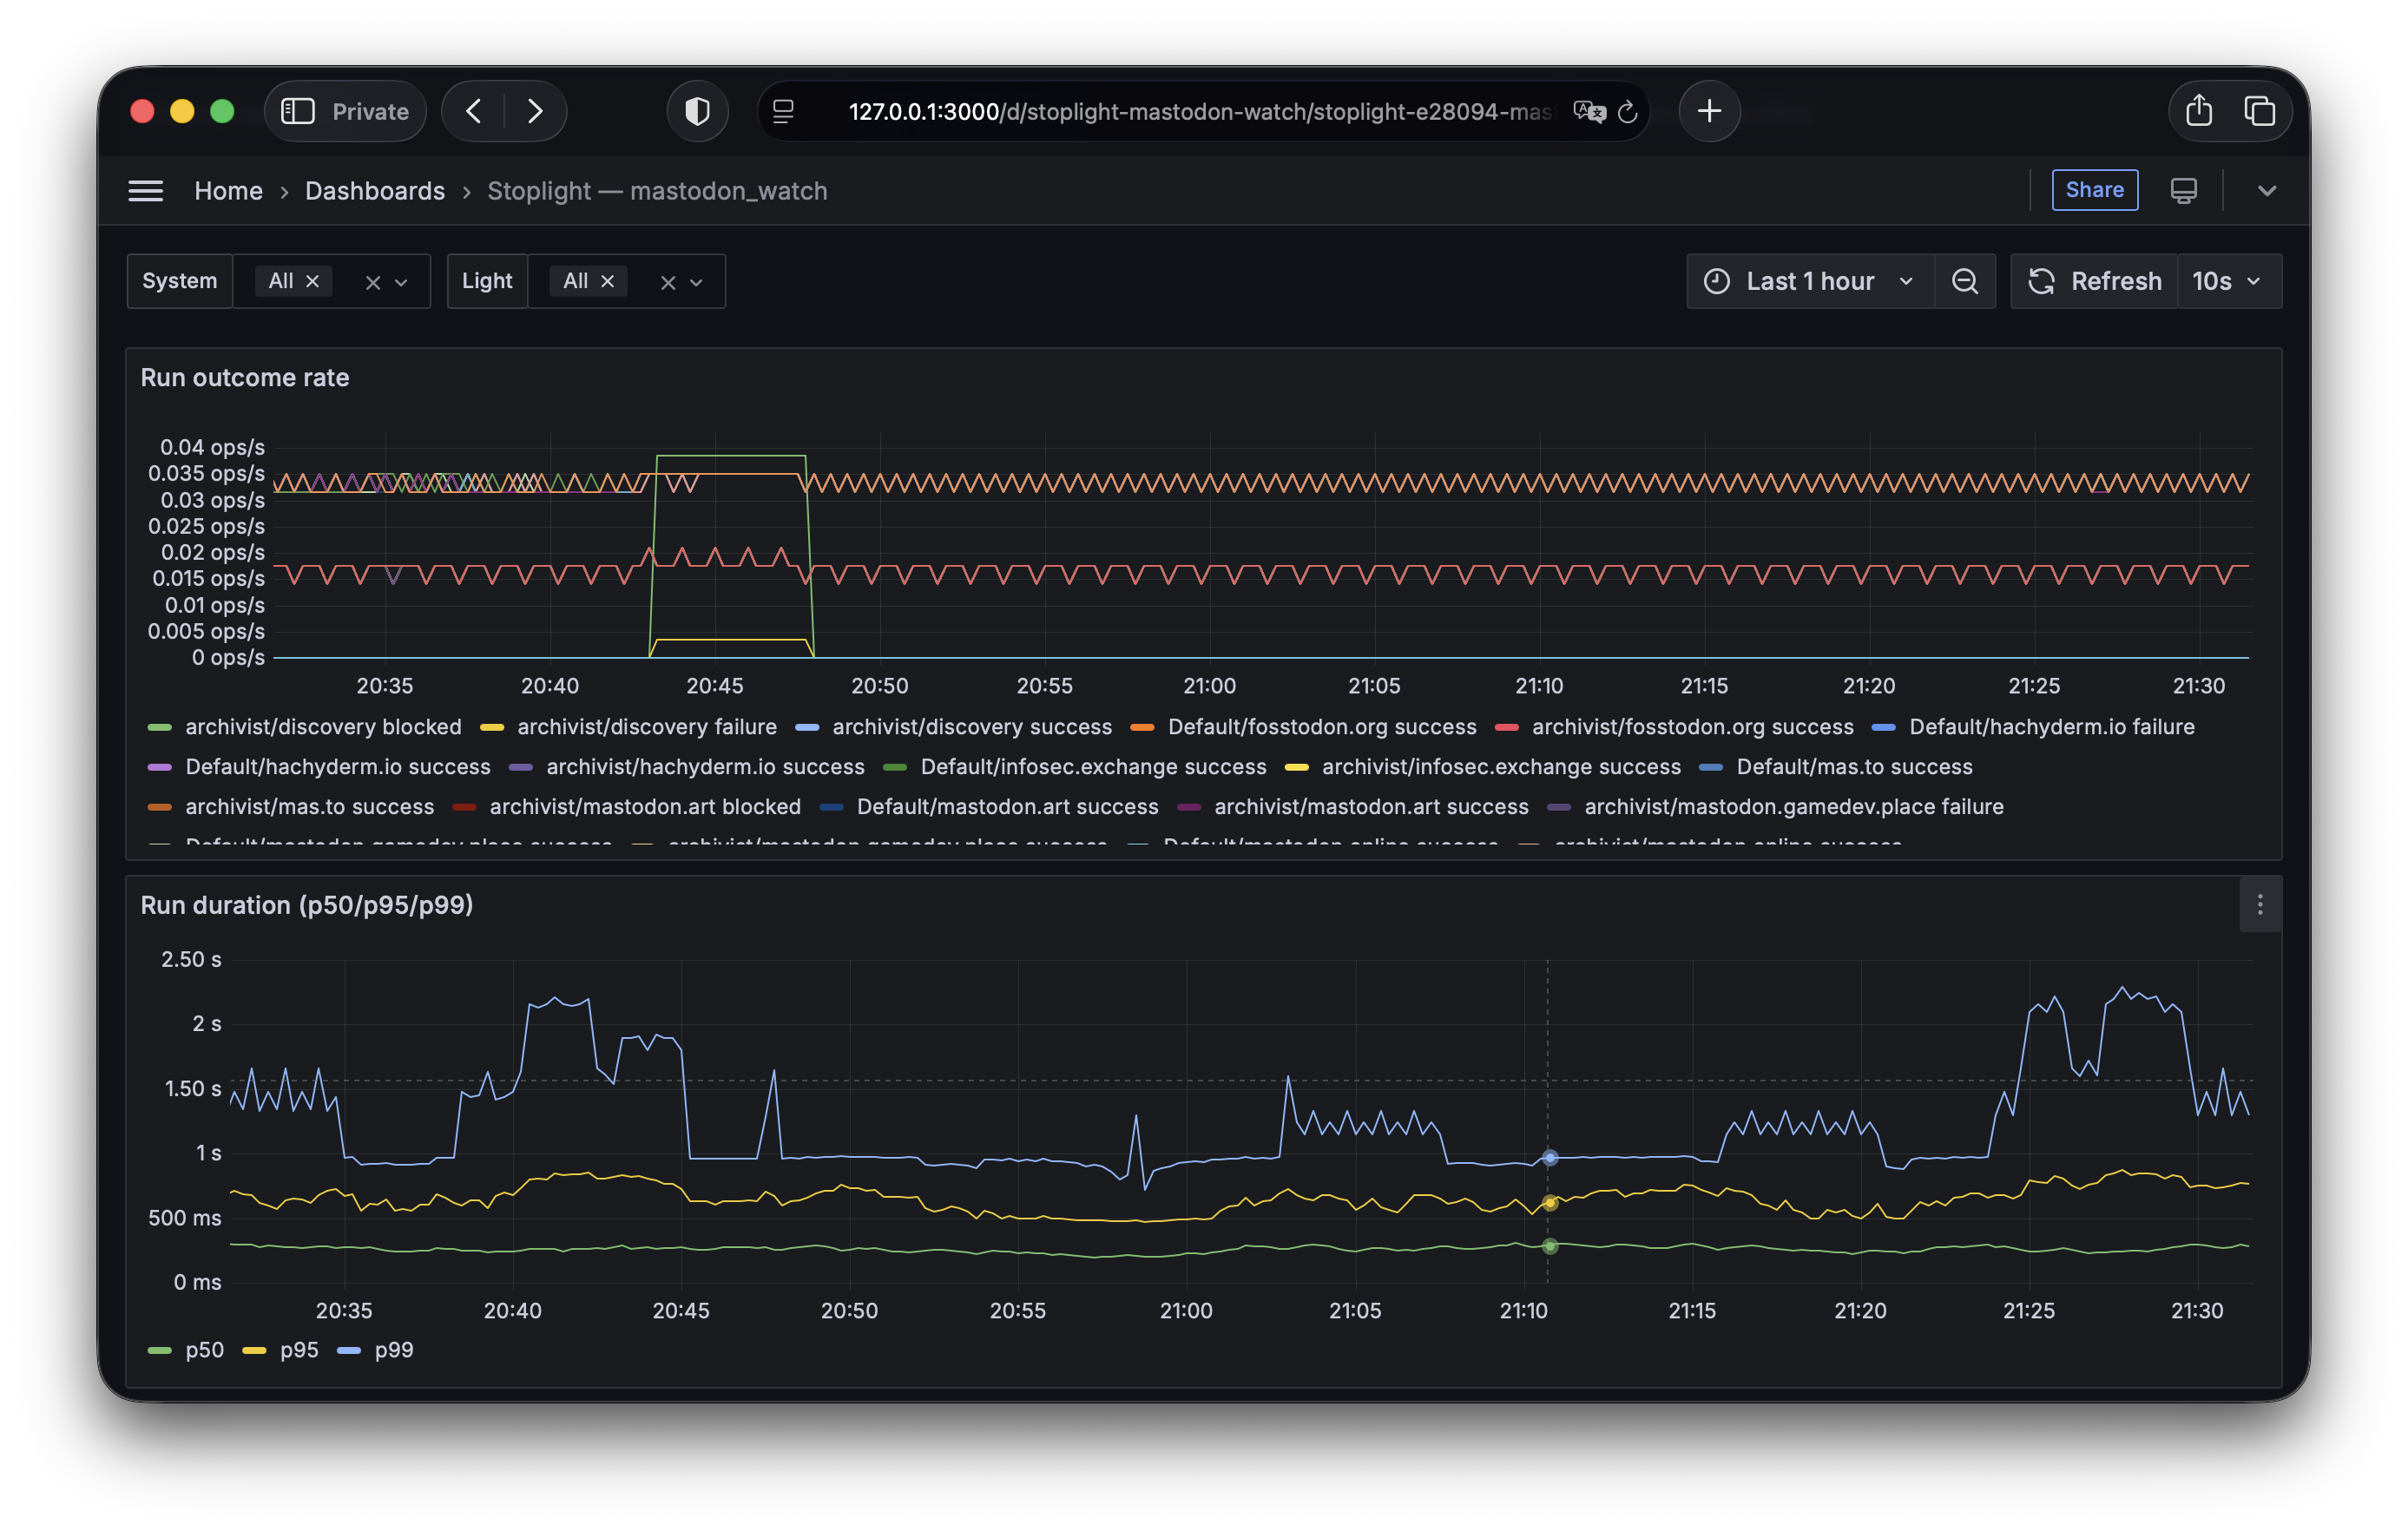The height and width of the screenshot is (1531, 2408).
Task: Toggle kiosk view monitor icon
Action: [x=2183, y=191]
